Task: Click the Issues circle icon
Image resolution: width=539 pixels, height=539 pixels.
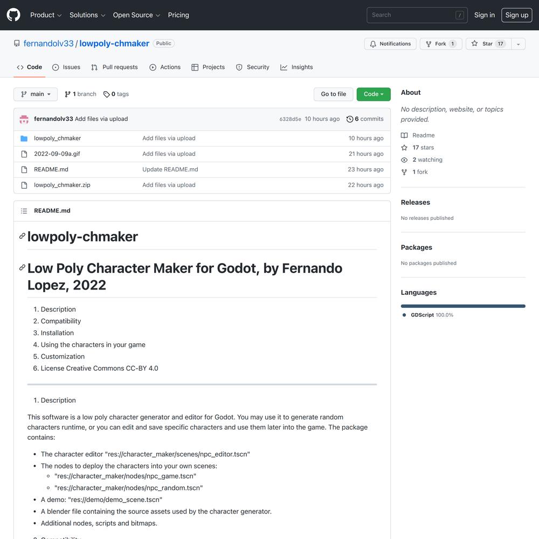Action: tap(56, 67)
